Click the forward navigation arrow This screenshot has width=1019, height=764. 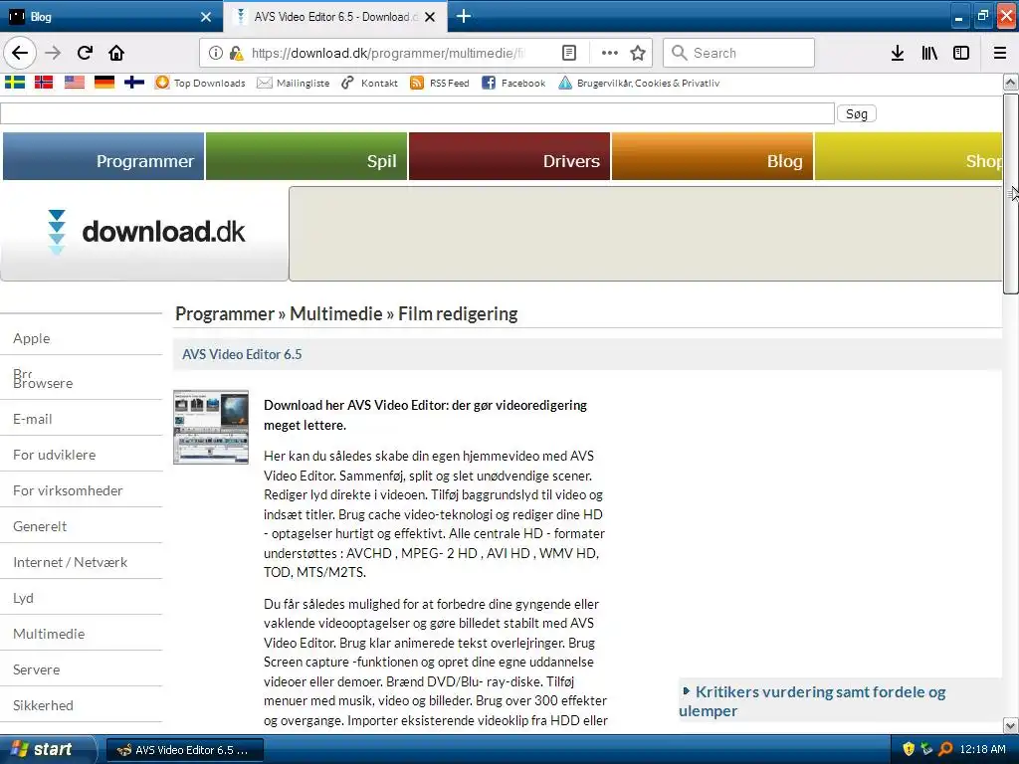tap(53, 53)
